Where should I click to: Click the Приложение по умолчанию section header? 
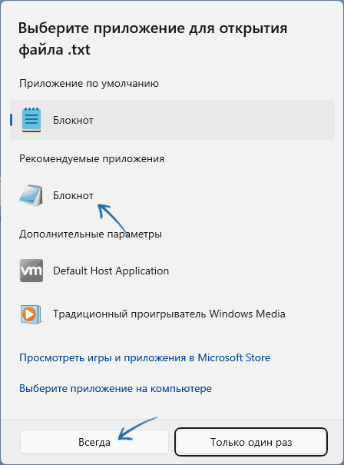pos(89,83)
